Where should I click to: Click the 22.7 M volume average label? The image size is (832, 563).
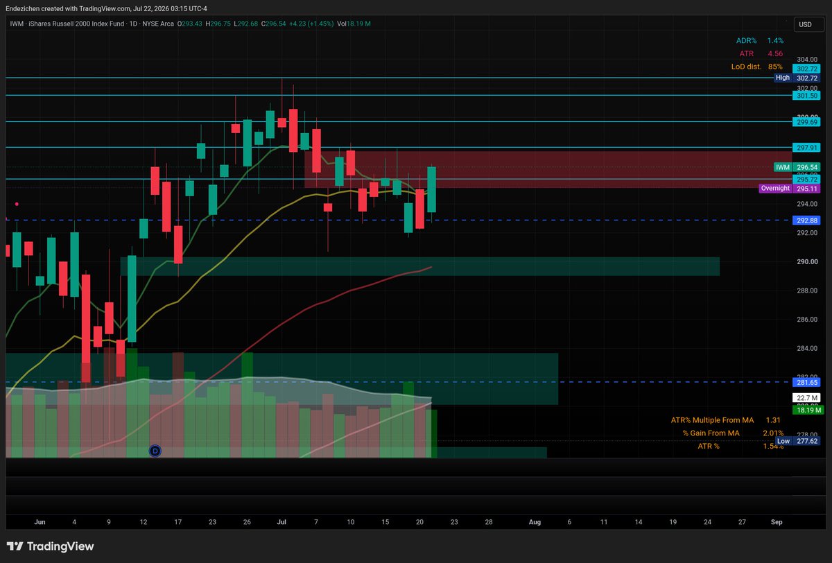808,398
